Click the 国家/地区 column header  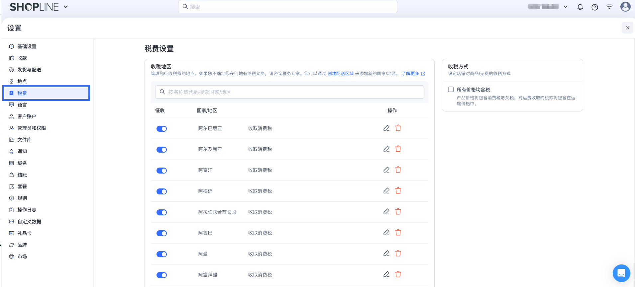click(207, 110)
